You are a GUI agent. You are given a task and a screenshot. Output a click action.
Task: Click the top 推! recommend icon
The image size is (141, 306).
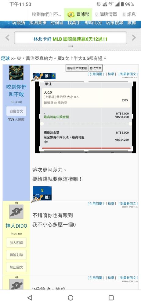point(44,76)
